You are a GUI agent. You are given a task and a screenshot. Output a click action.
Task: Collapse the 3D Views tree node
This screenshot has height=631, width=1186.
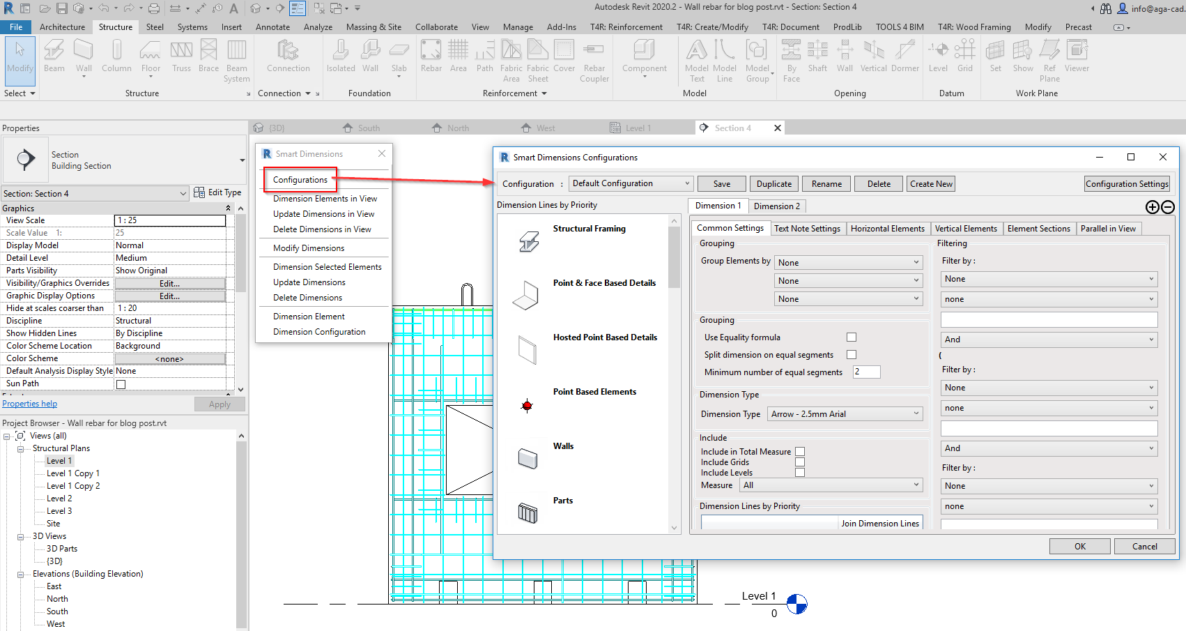coord(21,537)
